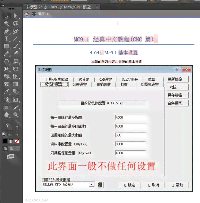The width and height of the screenshot is (200, 203).
Task: Click the 回復刪除的最大數目 field showing 500
Action: (130, 135)
